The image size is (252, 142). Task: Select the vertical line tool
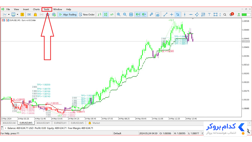click(185, 15)
